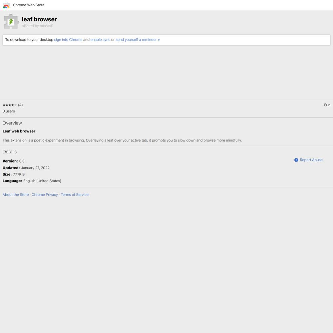
Task: Visit the 'About the Store' footer link
Action: (16, 195)
